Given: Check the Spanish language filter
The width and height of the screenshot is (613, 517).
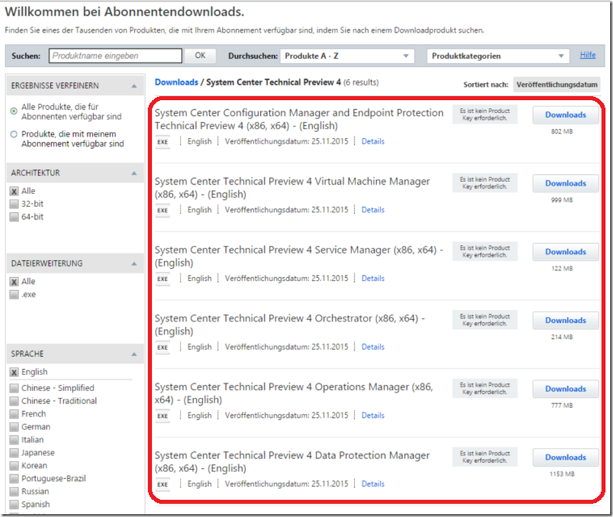Looking at the screenshot, I should click(14, 504).
